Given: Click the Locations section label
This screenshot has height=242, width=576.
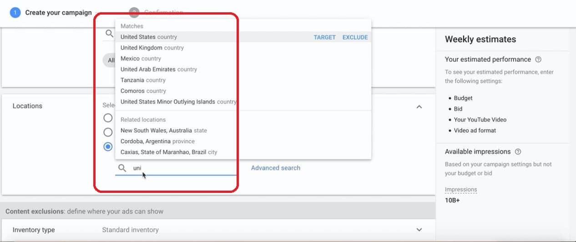Looking at the screenshot, I should pyautogui.click(x=27, y=106).
